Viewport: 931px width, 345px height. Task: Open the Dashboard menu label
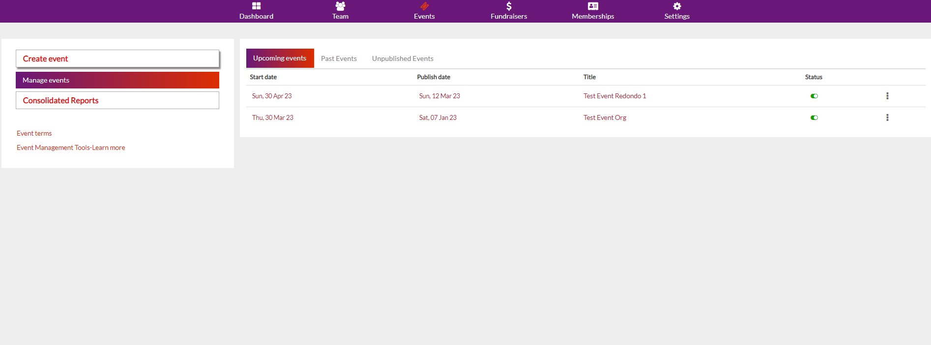coord(256,16)
